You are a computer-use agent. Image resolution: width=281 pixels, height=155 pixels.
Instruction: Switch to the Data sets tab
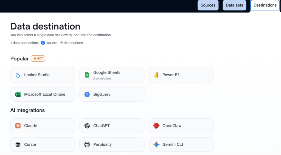pos(234,5)
